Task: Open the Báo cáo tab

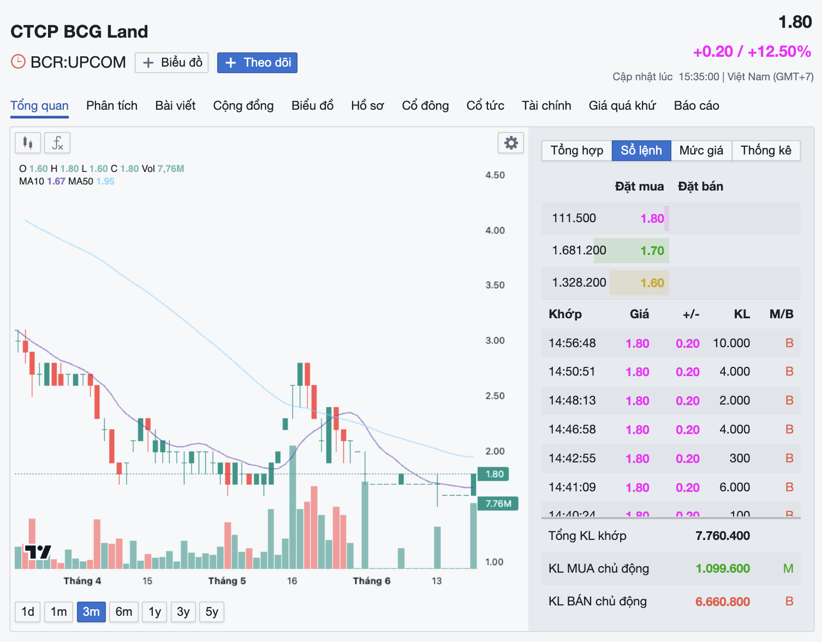Action: point(696,105)
